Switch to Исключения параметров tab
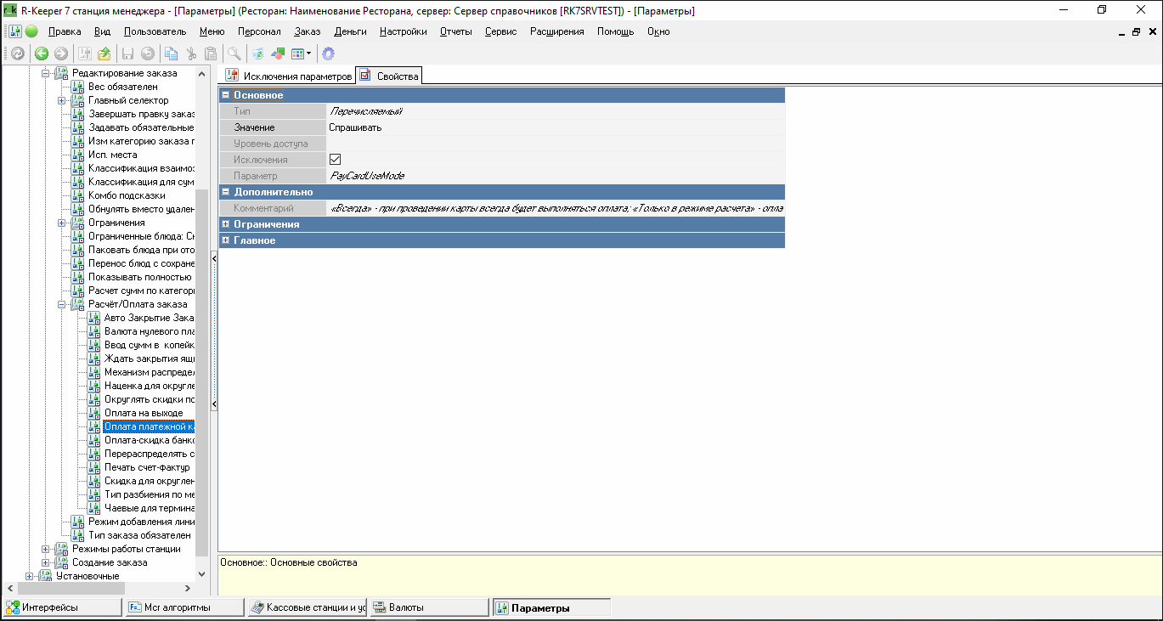Image resolution: width=1163 pixels, height=621 pixels. [289, 76]
